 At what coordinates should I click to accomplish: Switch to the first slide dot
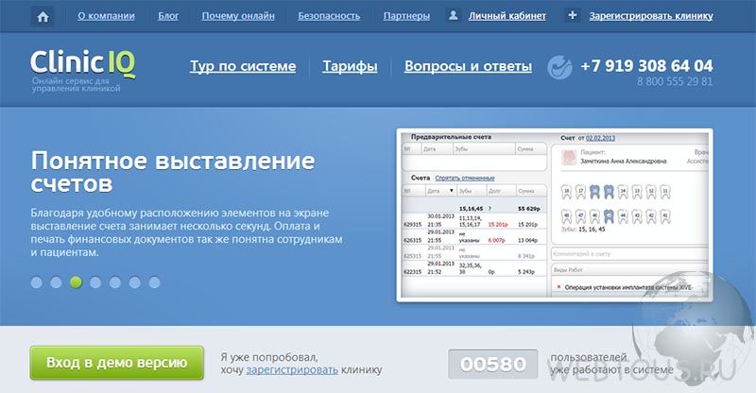pos(37,282)
